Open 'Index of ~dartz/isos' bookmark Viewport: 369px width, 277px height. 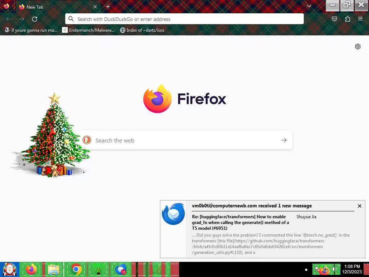click(142, 30)
